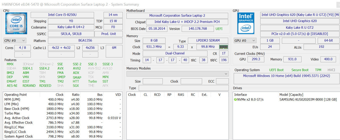
Task: Click the PCIe v2.0 x0 DISABLED field
Action: (x=300, y=34)
